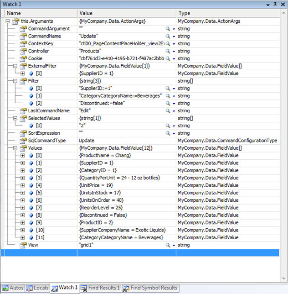Click the property icon next to Controller

[23, 51]
